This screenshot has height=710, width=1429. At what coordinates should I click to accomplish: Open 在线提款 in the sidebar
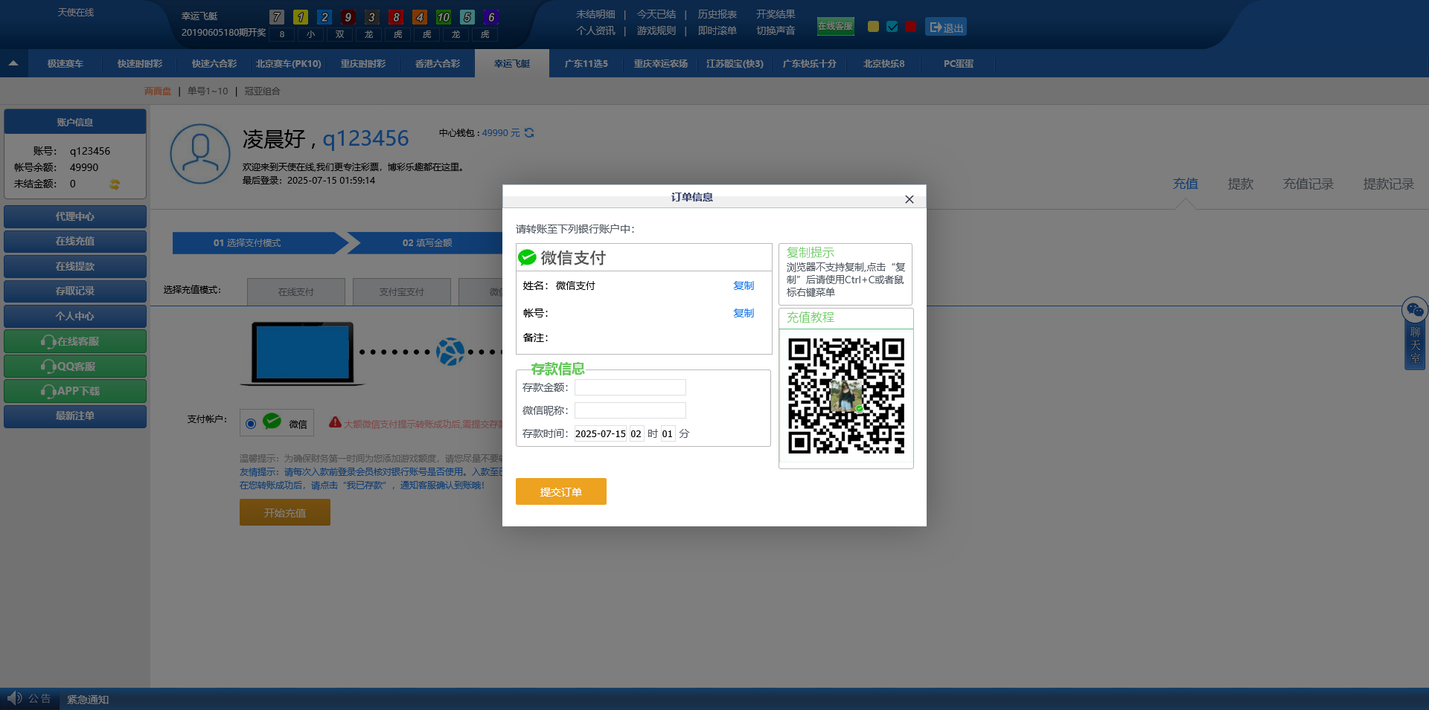75,266
